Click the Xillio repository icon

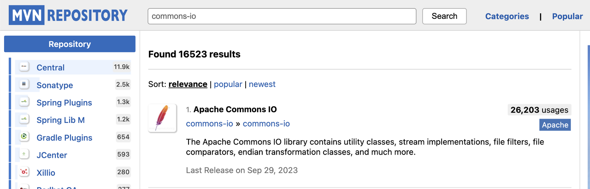coord(24,172)
